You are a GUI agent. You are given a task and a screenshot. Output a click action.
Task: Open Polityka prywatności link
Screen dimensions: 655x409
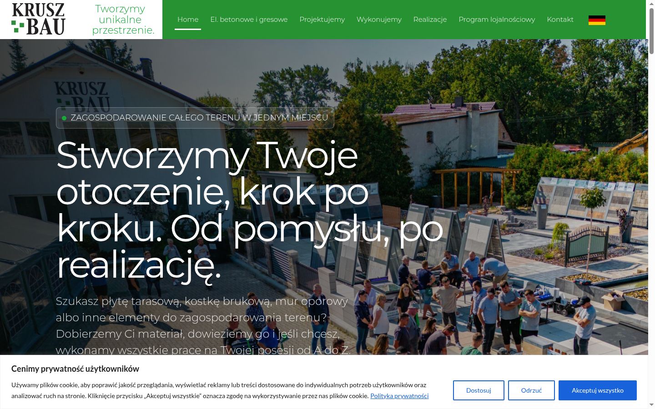pos(399,396)
